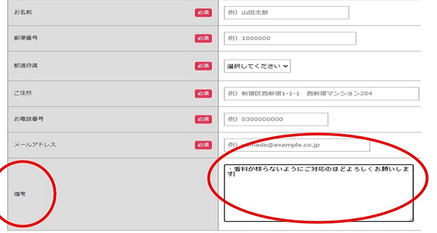Click the 必須 badge beside メールアドレス
Screen dimensions: 437x233
203,145
